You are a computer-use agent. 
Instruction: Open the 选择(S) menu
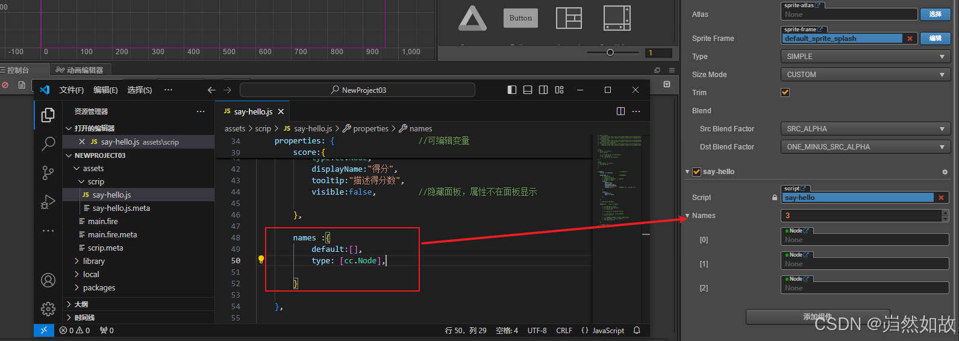[140, 90]
